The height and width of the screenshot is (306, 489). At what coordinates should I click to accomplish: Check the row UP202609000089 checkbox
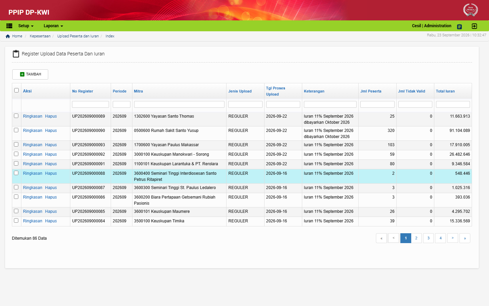[x=16, y=116]
